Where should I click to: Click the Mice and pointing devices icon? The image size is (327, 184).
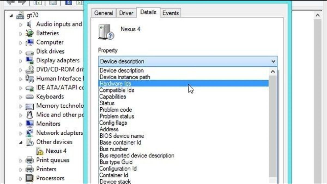click(x=29, y=115)
